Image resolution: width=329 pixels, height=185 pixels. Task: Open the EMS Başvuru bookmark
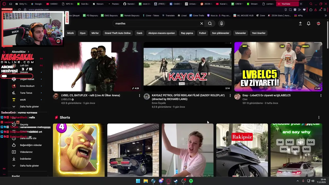[109, 15]
